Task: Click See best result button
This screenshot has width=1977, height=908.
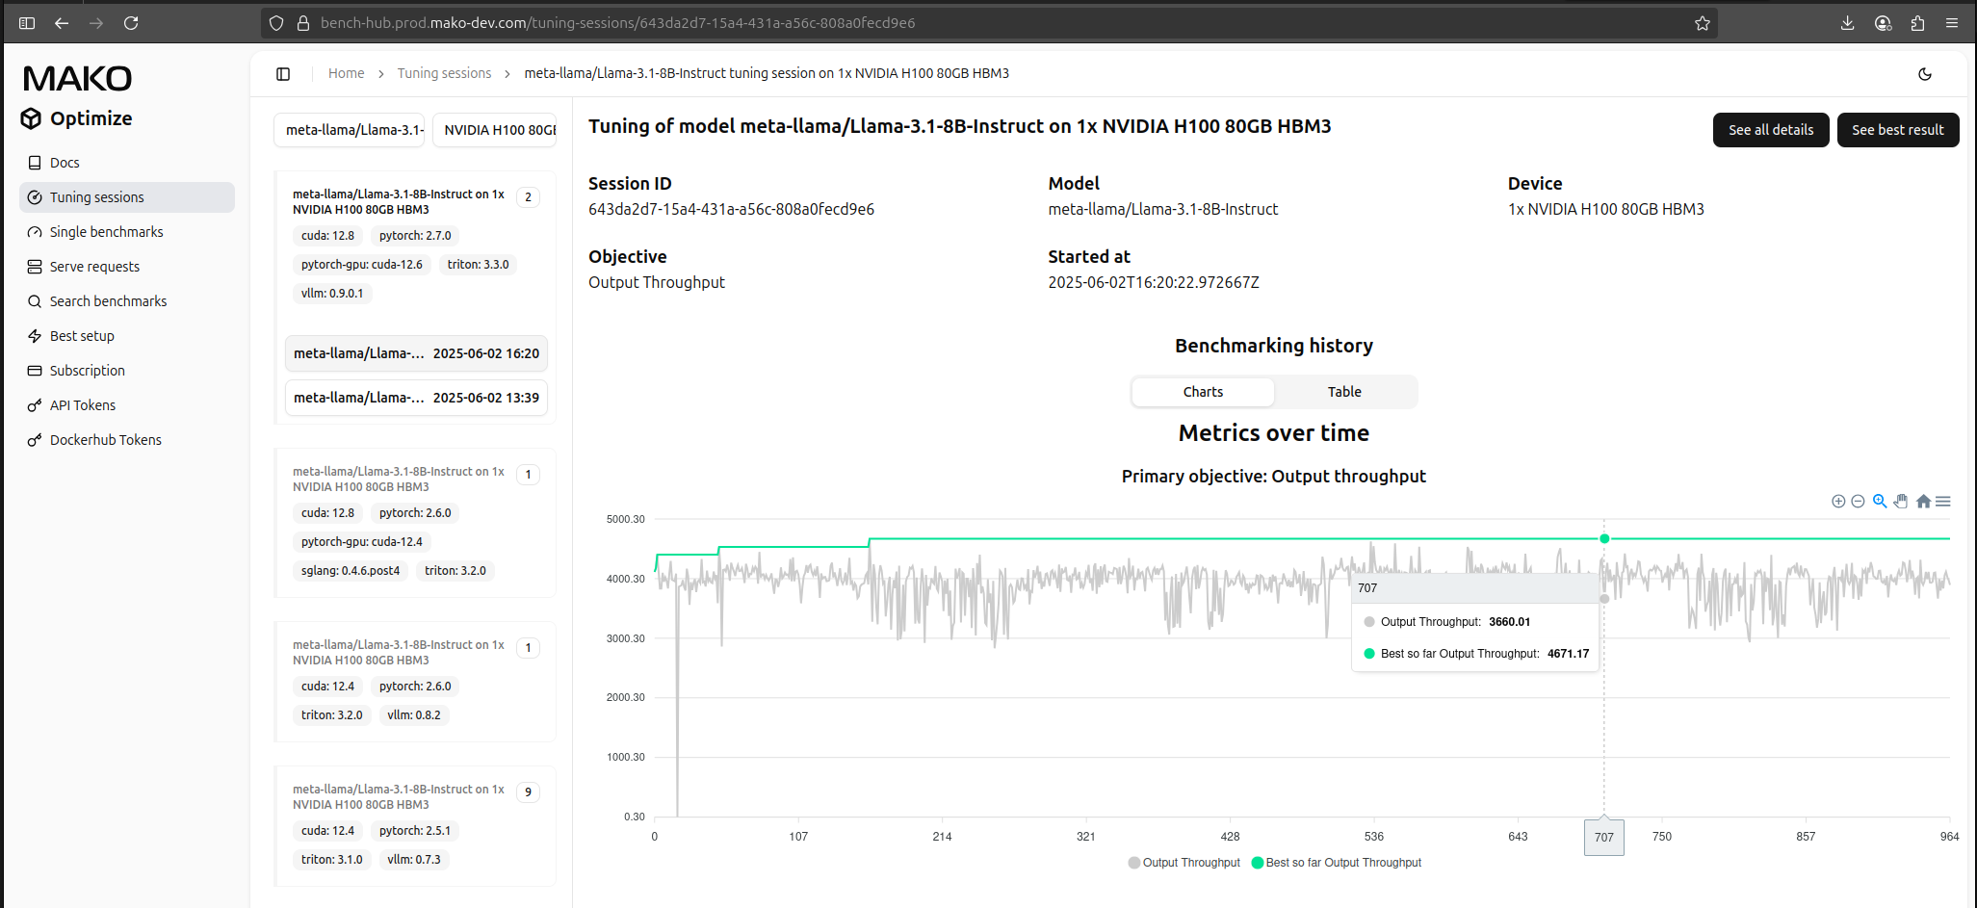Action: (x=1897, y=130)
